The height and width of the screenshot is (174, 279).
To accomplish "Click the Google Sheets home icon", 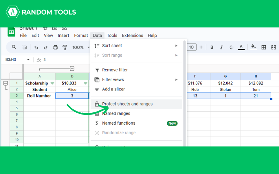I will coord(12,32).
